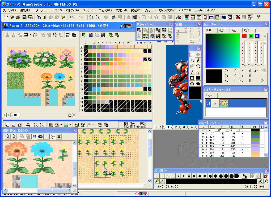Expand the Undo history dropdown arrow
Image resolution: width=271 pixels, height=197 pixels.
(x=76, y=17)
